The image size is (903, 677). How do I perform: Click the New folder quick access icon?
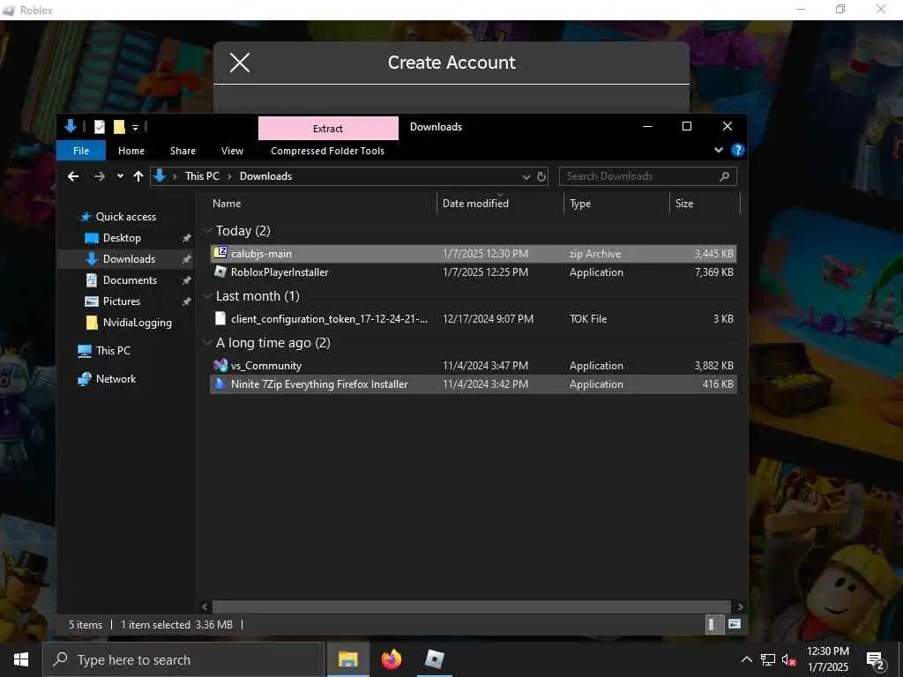tap(119, 127)
